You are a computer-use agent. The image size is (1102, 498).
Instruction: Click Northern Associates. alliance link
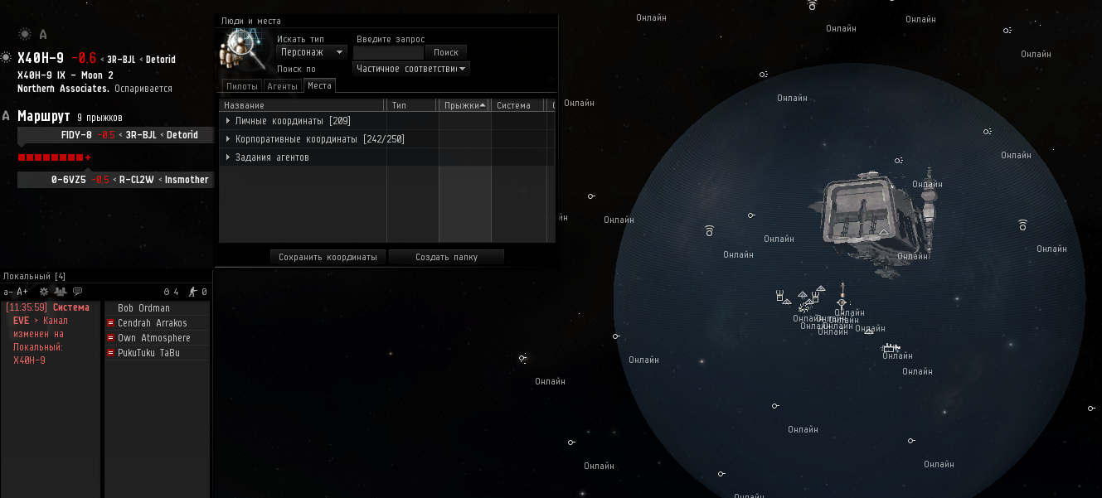coord(64,88)
